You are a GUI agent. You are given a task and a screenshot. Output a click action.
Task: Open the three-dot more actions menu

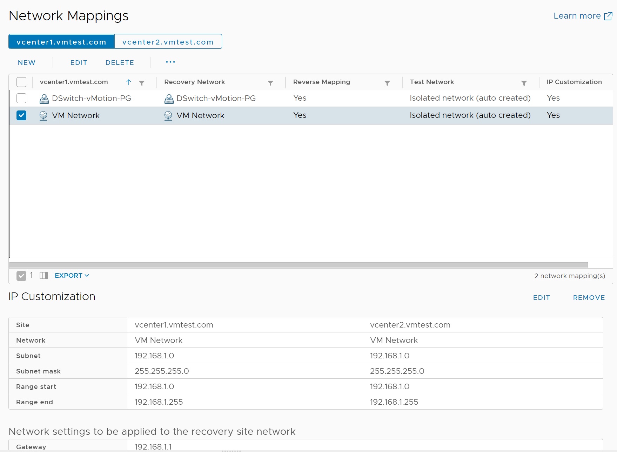tap(170, 62)
